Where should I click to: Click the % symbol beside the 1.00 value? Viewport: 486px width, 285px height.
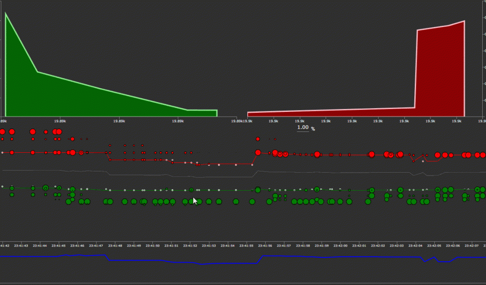coord(312,127)
